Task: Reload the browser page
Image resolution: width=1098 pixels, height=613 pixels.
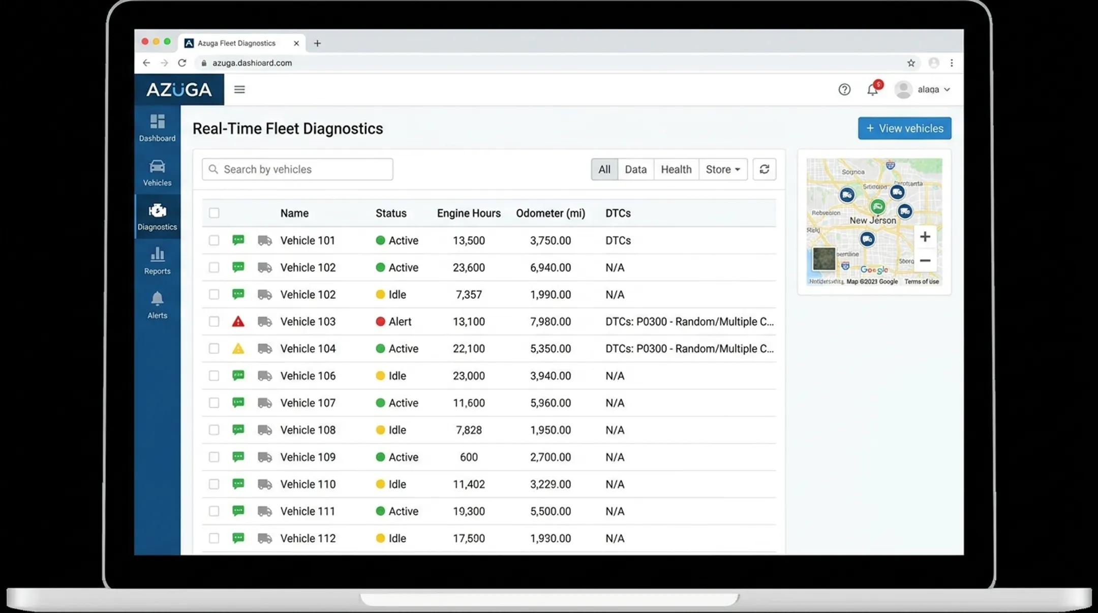Action: tap(182, 63)
